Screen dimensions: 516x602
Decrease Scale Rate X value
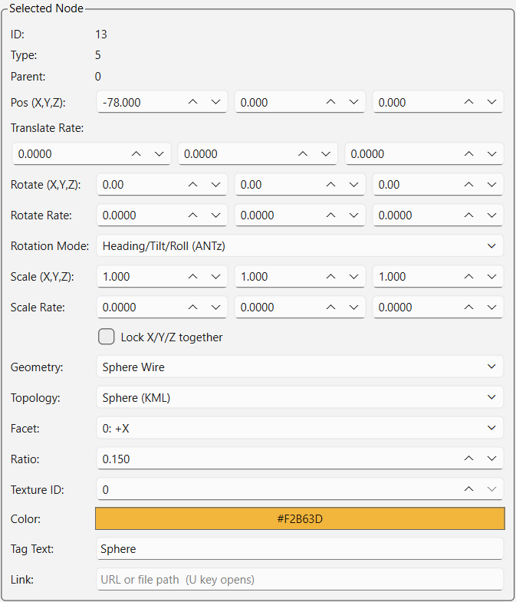click(215, 308)
